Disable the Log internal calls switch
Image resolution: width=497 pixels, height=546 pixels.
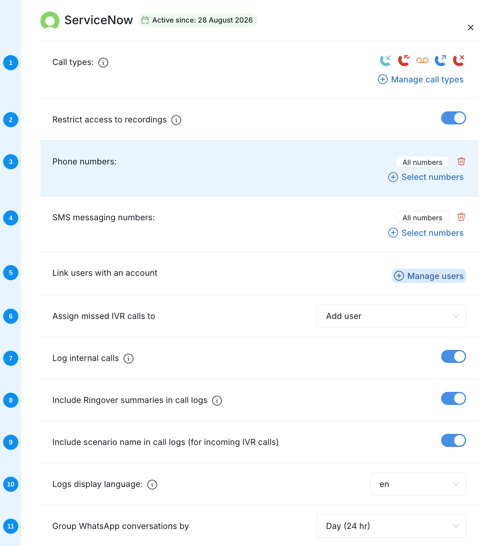click(453, 357)
